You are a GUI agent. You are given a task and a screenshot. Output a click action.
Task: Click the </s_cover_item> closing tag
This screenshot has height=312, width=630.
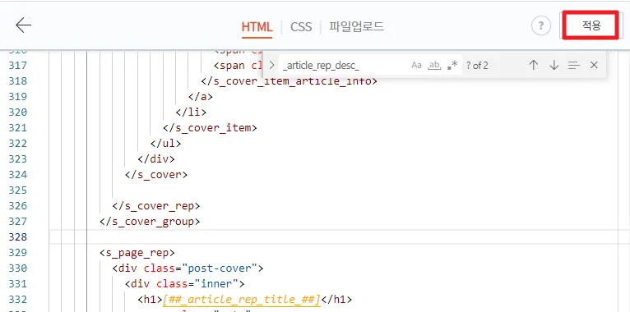pos(210,127)
